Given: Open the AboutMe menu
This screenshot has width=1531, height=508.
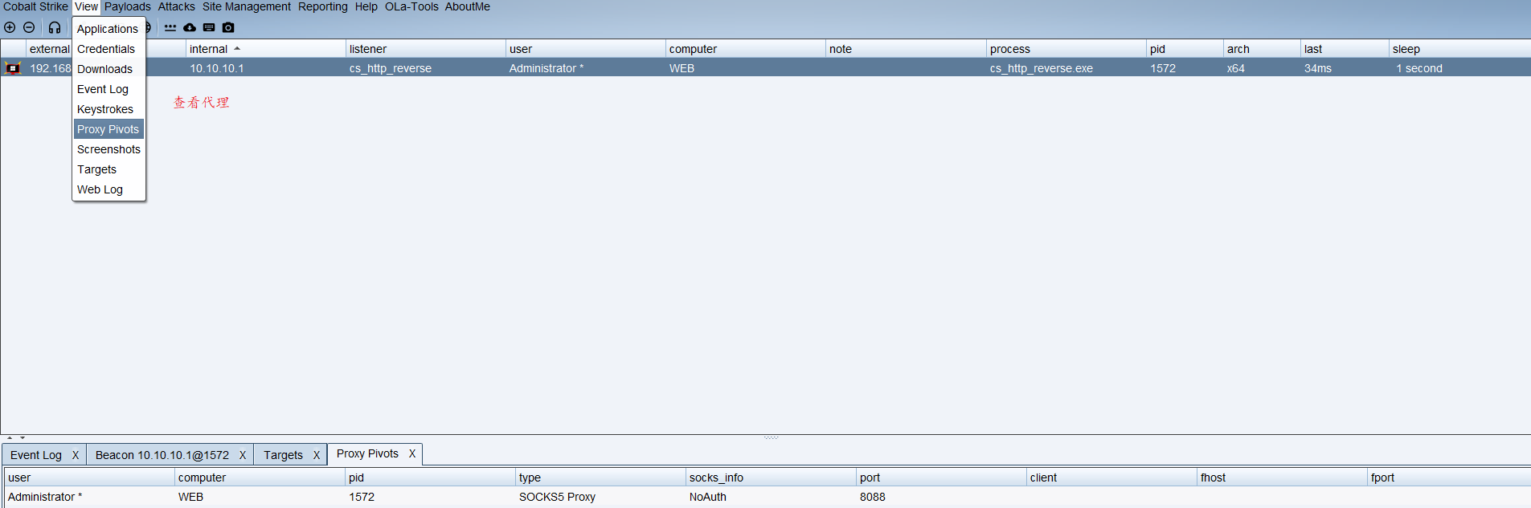Looking at the screenshot, I should tap(468, 6).
